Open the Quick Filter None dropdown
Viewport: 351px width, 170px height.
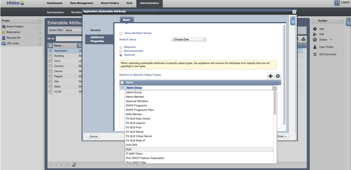tap(73, 30)
